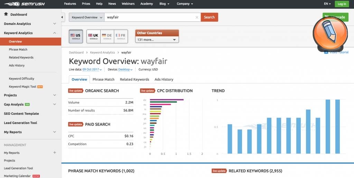Open SEO Content Template in the sidebar
The image size is (354, 178).
[x=21, y=114]
